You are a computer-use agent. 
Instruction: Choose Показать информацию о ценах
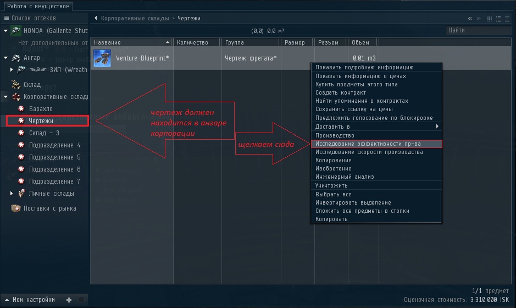pyautogui.click(x=376, y=76)
